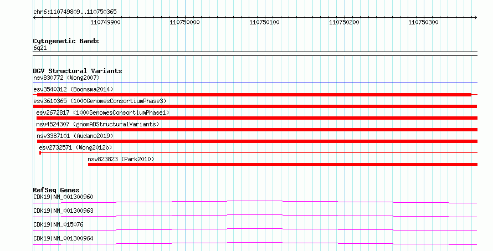The height and width of the screenshot is (251, 493).
Task: Click the red bar under esv3540312
Action: tap(254, 95)
